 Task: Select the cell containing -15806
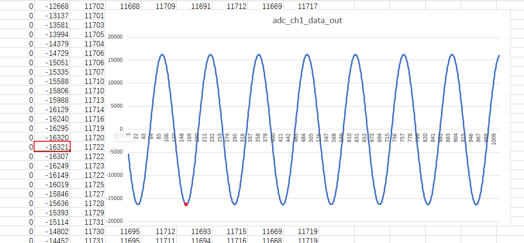(x=52, y=90)
